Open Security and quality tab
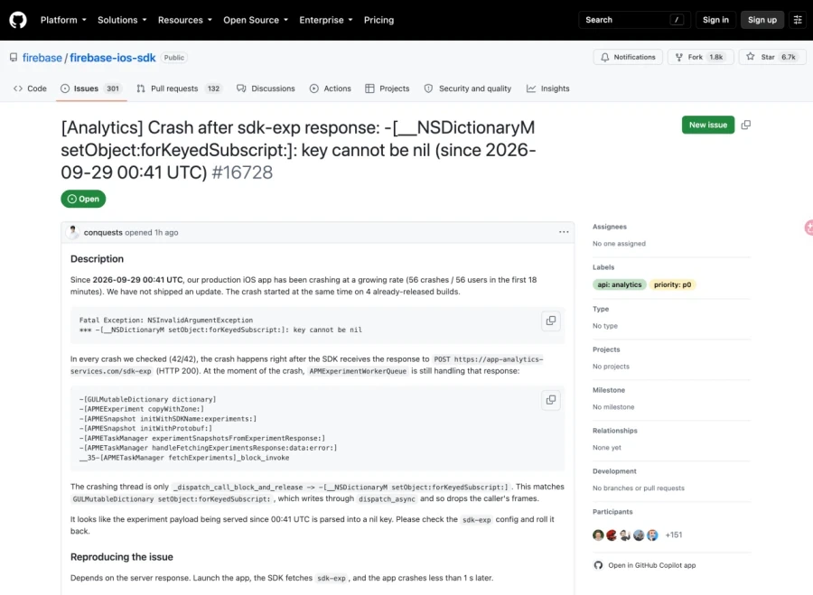Screen dimensions: 813x595 click(468, 88)
